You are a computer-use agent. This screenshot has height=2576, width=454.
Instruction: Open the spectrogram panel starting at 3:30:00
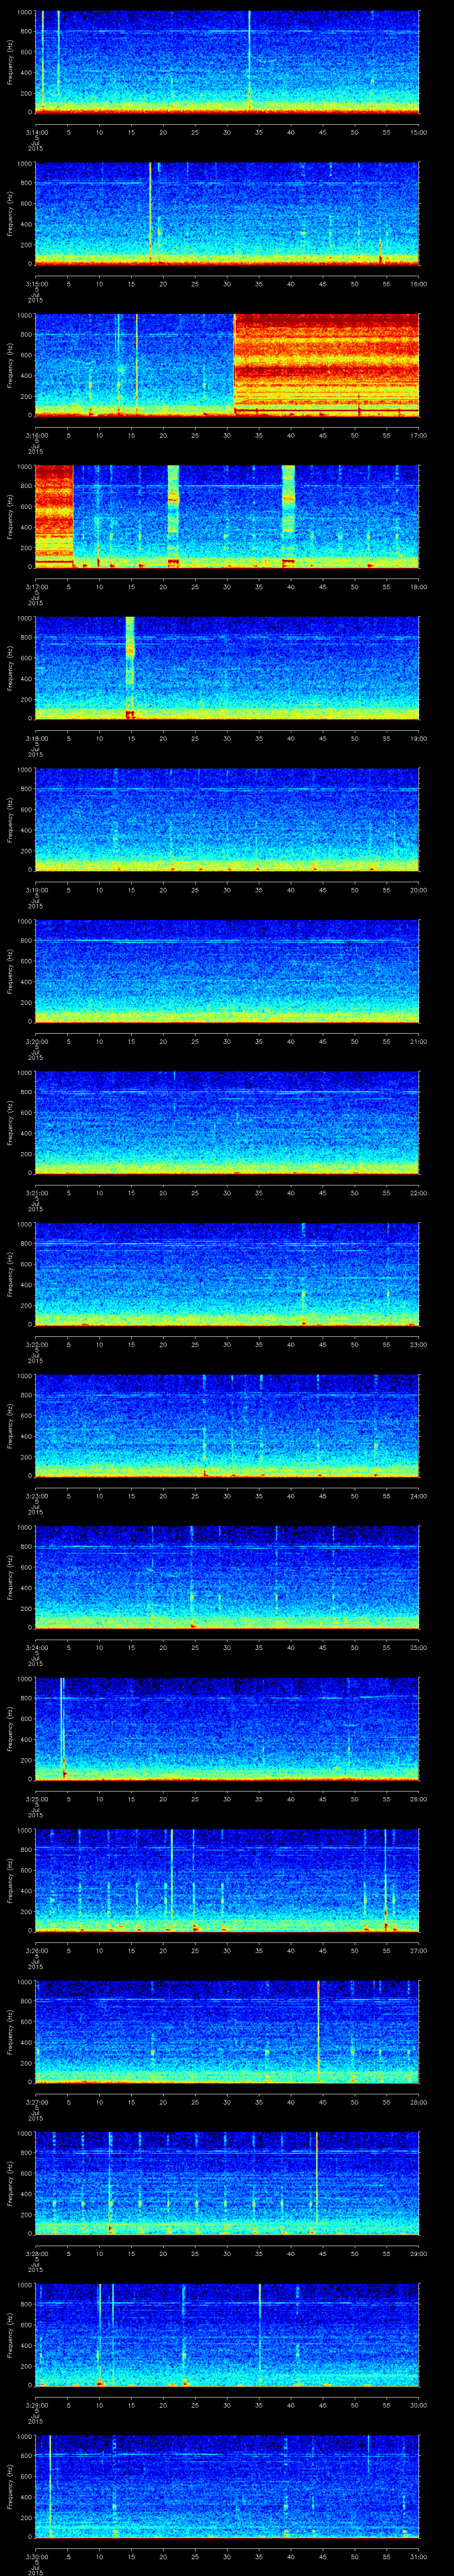click(x=227, y=2486)
